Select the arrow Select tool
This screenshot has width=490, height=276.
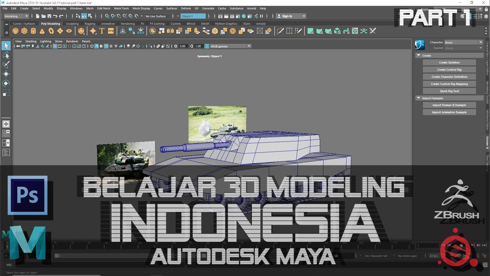pos(6,46)
